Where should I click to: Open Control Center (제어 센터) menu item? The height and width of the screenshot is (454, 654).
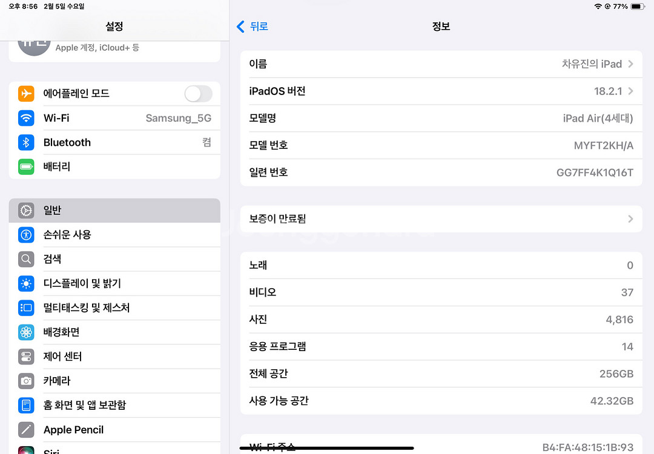114,357
